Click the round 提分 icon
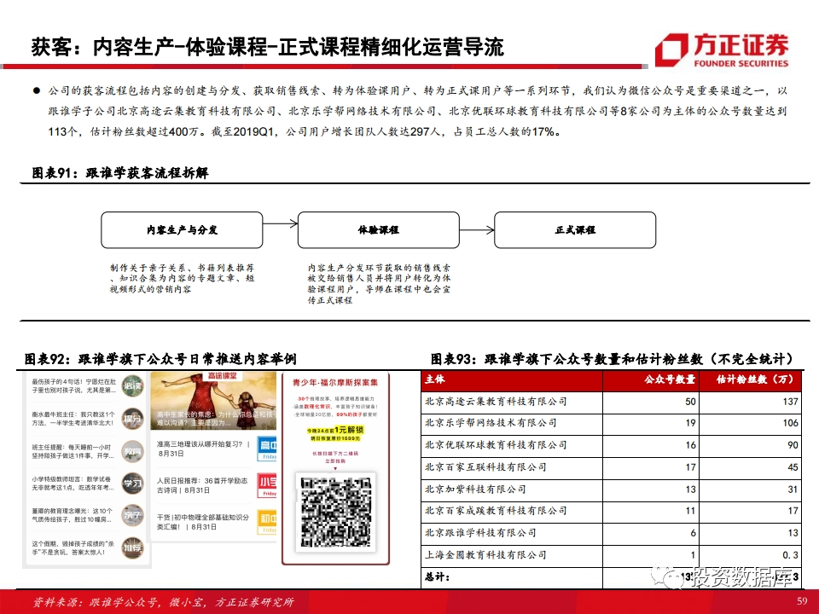The image size is (819, 614). [133, 418]
